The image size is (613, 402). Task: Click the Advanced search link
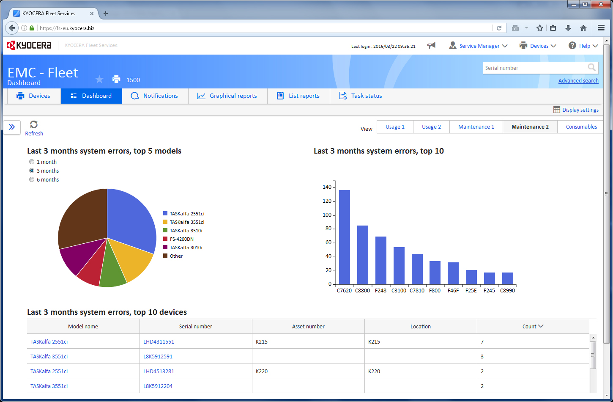tap(578, 80)
